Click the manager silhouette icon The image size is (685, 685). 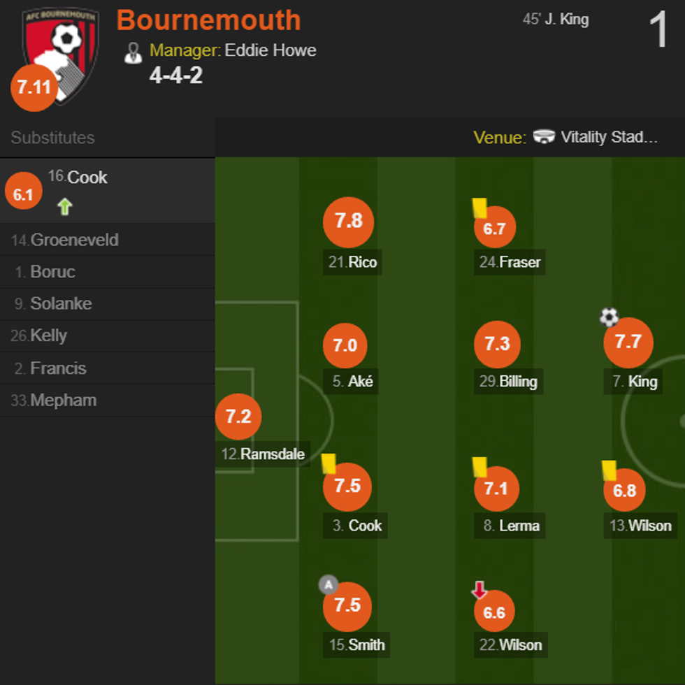(133, 52)
